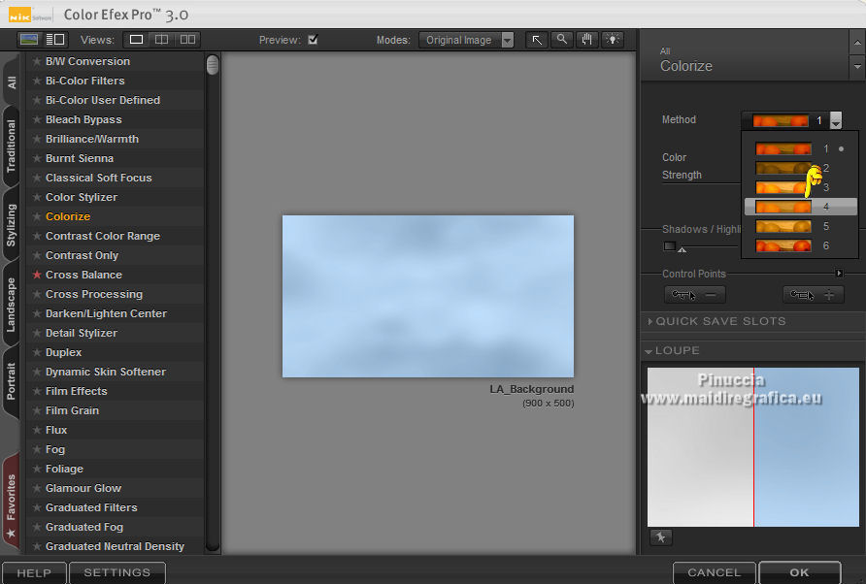The width and height of the screenshot is (866, 584).
Task: Switch to split preview view
Action: pos(161,39)
